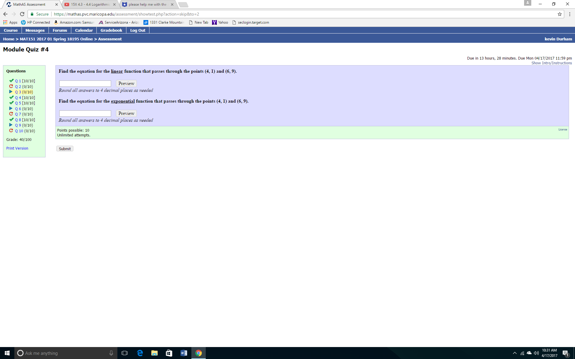The width and height of the screenshot is (575, 359).
Task: Show Intro/Instructions for the quiz
Action: (551, 63)
